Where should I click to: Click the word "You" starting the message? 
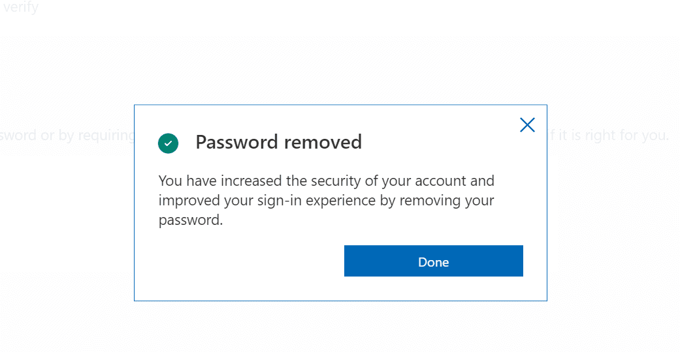click(170, 181)
